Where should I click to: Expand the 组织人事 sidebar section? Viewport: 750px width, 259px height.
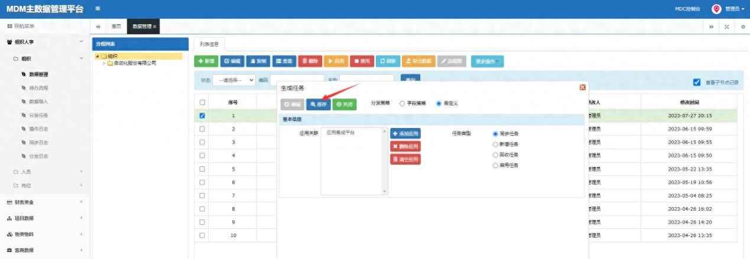pos(45,42)
